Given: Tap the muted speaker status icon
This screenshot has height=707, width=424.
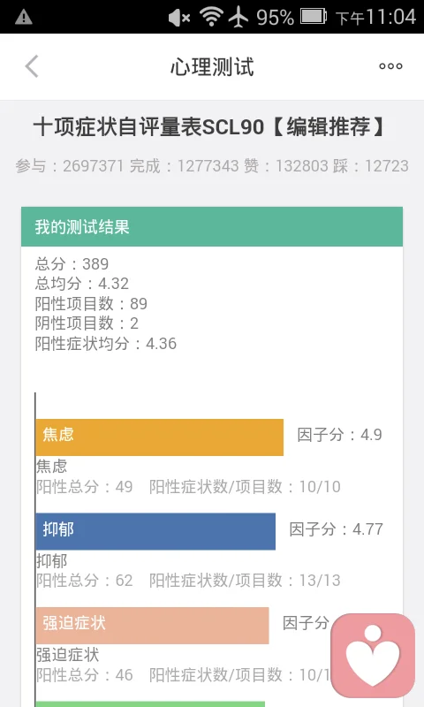Looking at the screenshot, I should coord(179,18).
